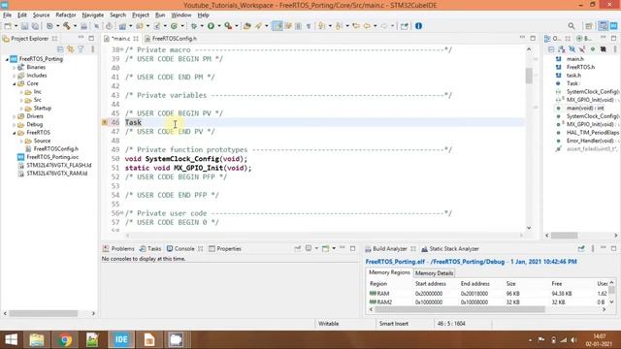
Task: Click the Task text on line 46
Action: [x=133, y=122]
